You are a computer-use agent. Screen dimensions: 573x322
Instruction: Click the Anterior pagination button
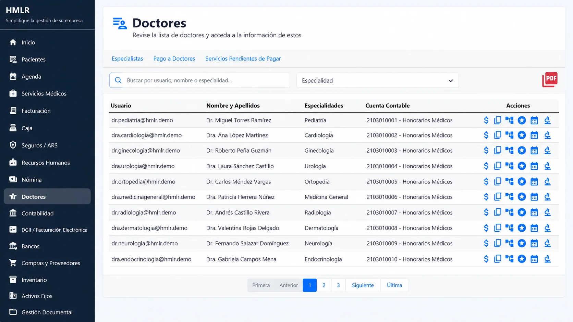289,285
